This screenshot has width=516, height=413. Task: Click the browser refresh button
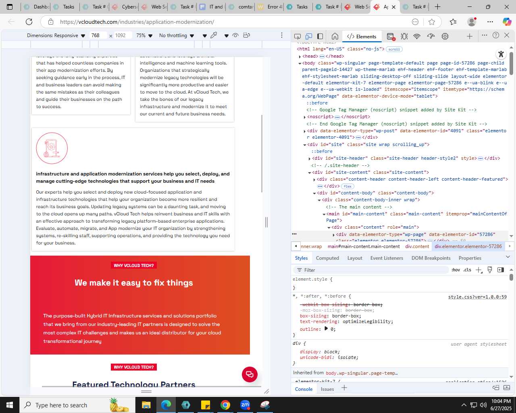coord(29,22)
